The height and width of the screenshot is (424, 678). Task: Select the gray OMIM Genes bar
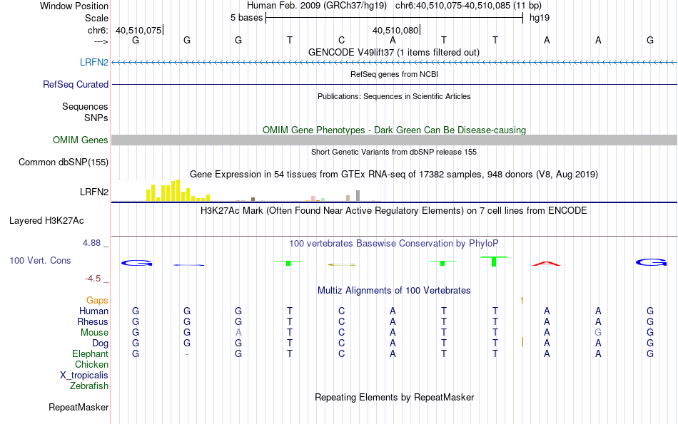coord(394,140)
